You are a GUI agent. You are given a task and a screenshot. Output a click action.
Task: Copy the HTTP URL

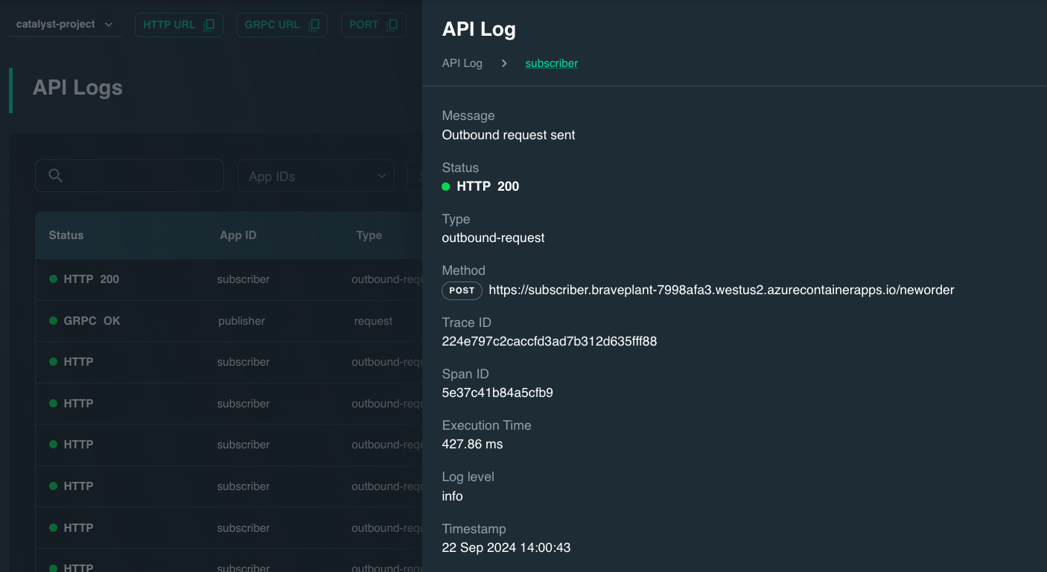(179, 25)
